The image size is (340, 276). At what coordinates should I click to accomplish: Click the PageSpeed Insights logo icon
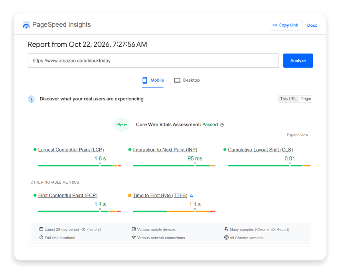point(26,25)
